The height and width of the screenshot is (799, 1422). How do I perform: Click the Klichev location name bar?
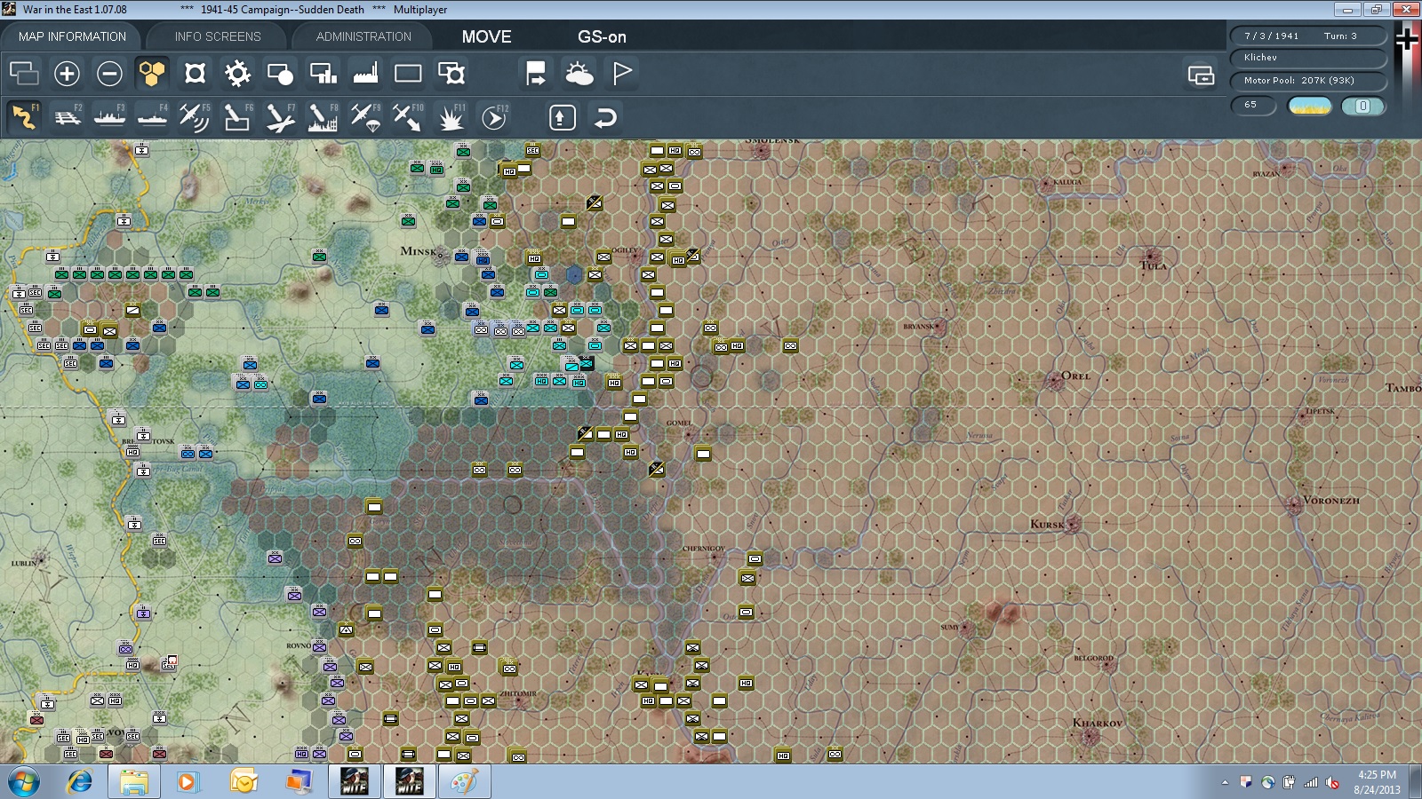(1308, 58)
